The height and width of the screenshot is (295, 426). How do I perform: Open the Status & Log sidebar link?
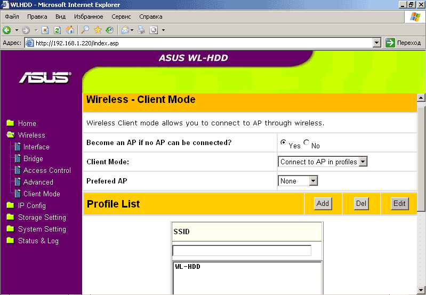pyautogui.click(x=38, y=241)
